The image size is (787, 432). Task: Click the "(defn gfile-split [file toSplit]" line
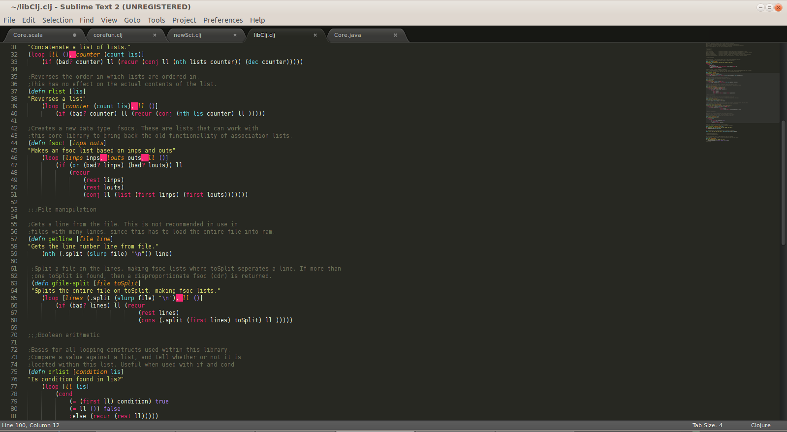86,283
